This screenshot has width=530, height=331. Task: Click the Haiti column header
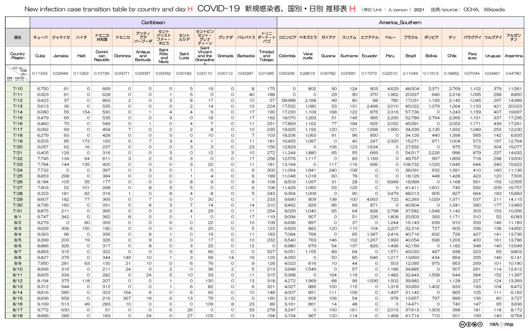tap(81, 56)
